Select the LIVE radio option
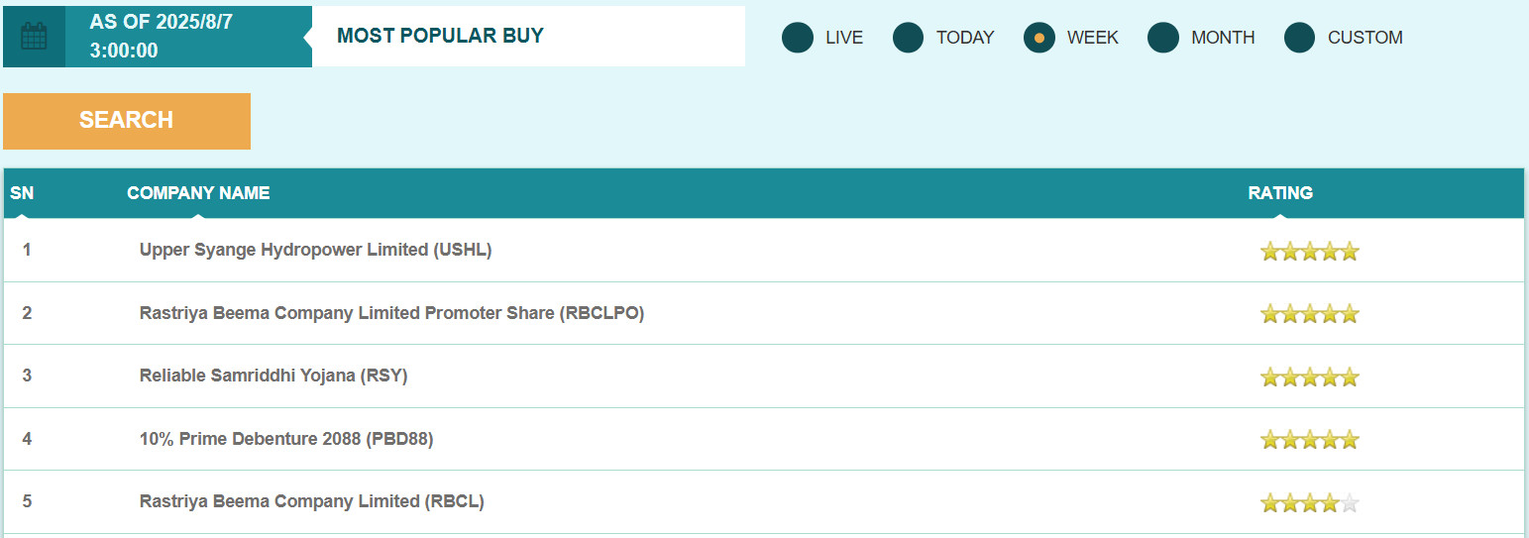 pos(798,38)
